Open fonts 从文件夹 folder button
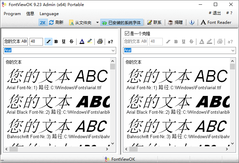Screen dimensions: 239x163 (80, 22)
